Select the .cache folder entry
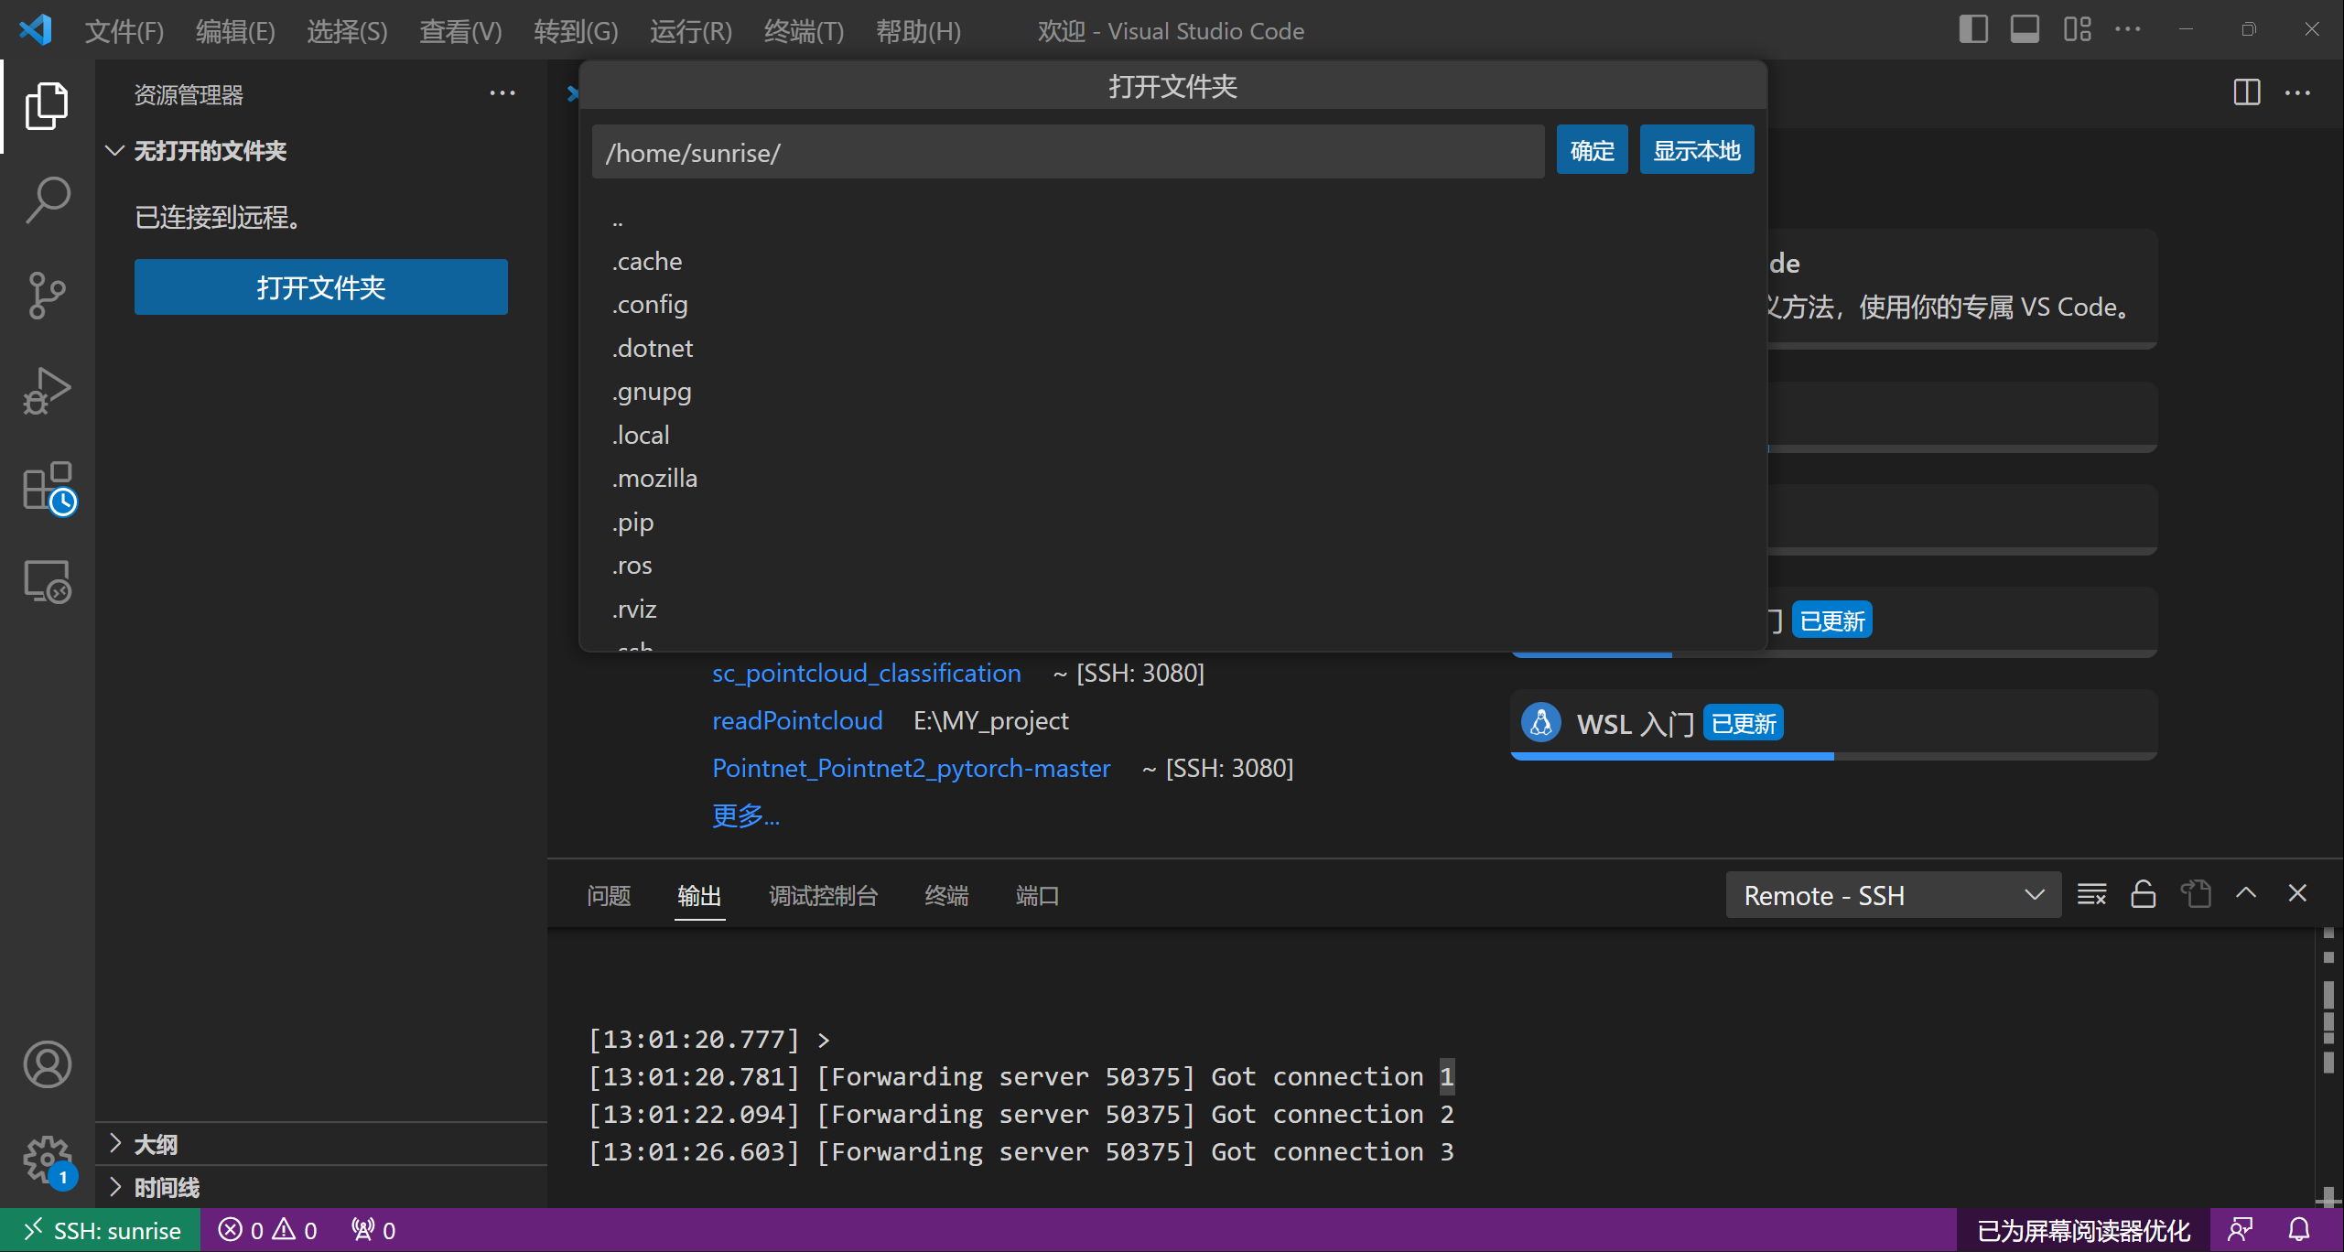The image size is (2344, 1252). tap(1172, 262)
